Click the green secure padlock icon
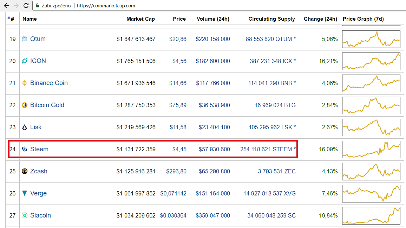The width and height of the screenshot is (406, 228). [37, 5]
